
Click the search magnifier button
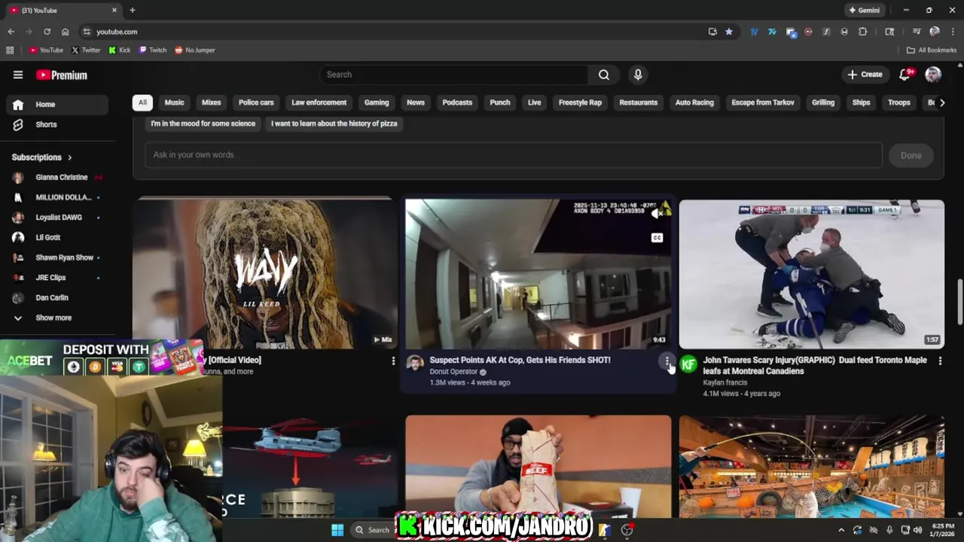pos(603,75)
